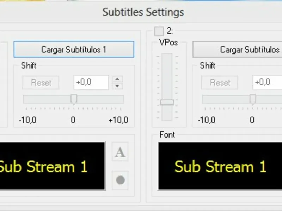Click the top of the VPos slider track
Image resolution: width=282 pixels, height=211 pixels.
[x=167, y=57]
